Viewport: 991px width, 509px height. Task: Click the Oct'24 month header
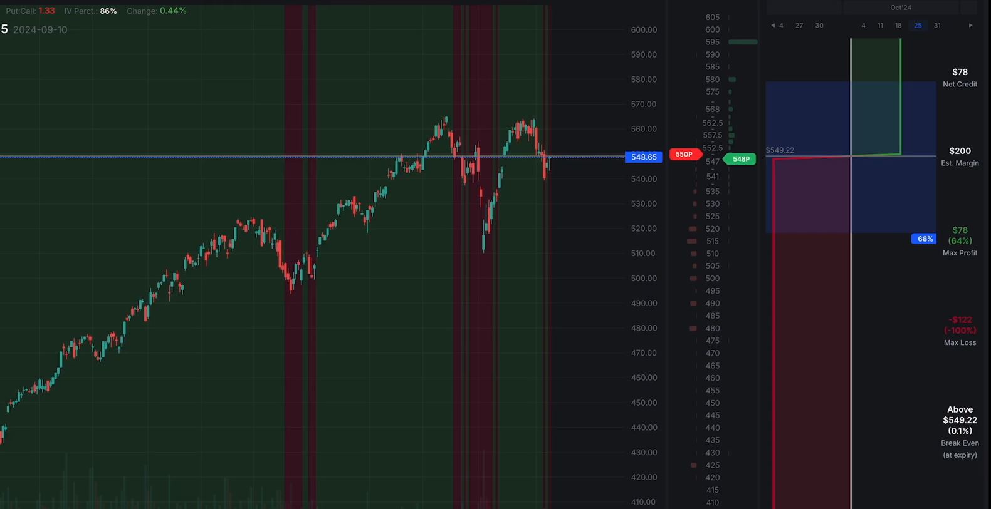coord(901,8)
